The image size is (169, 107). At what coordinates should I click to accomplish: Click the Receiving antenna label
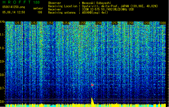pos(62,13)
